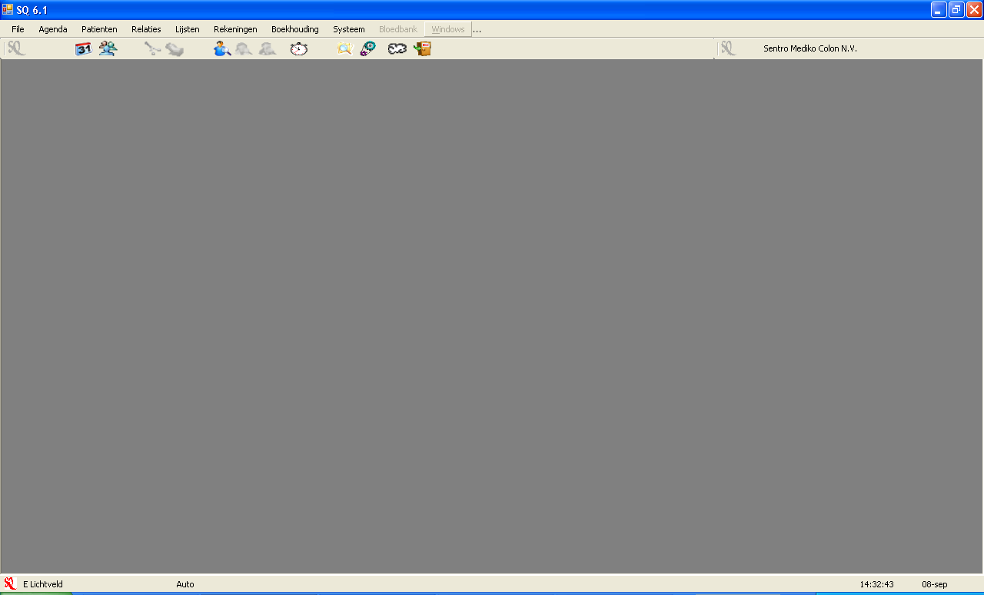The height and width of the screenshot is (595, 984).
Task: Click the Windows menu item
Action: pos(448,29)
